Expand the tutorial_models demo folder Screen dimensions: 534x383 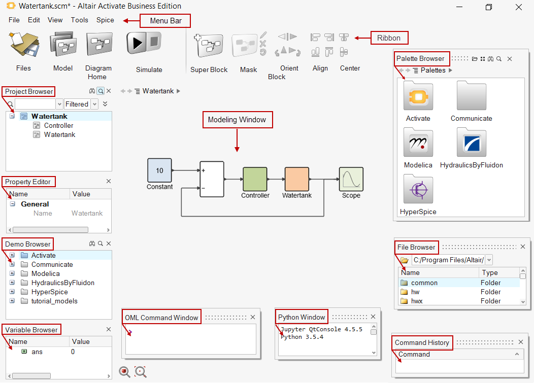pos(12,301)
